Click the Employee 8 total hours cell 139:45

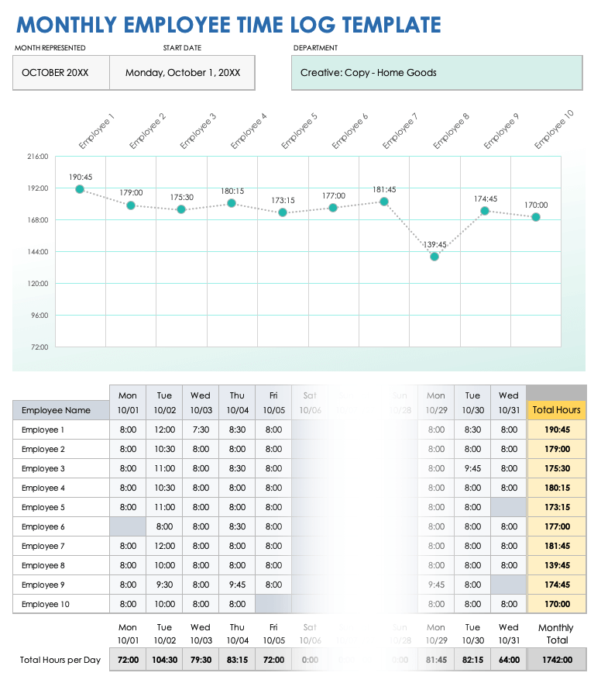point(555,565)
